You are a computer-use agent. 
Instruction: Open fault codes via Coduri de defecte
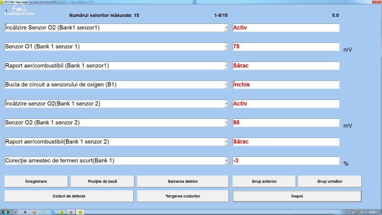[x=69, y=196]
